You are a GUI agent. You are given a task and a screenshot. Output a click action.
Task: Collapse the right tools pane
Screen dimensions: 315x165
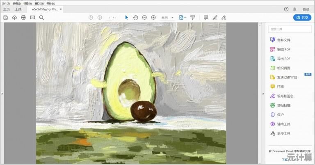[263, 94]
